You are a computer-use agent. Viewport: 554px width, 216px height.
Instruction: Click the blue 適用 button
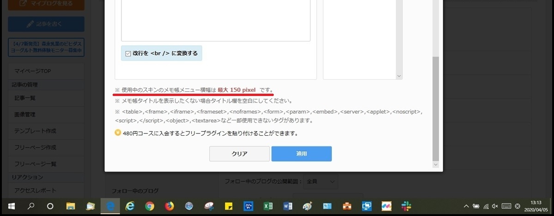(301, 154)
